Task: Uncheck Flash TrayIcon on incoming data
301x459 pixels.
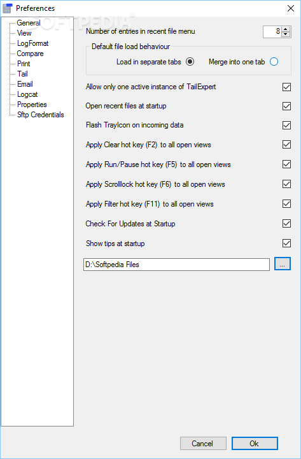Action: [x=286, y=126]
